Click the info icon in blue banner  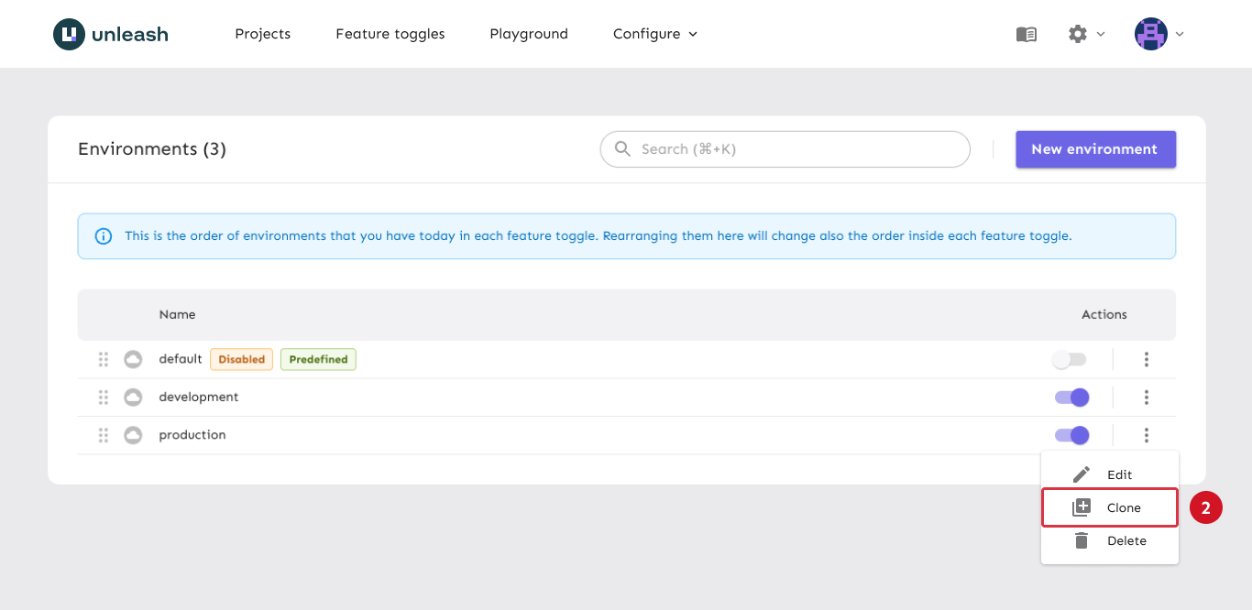104,236
